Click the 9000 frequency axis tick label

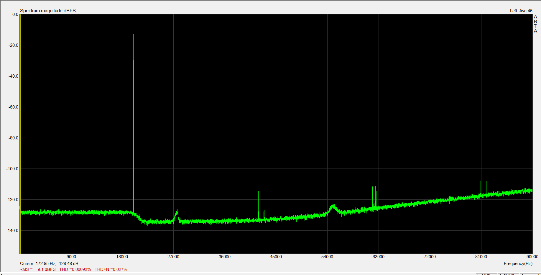click(x=71, y=257)
